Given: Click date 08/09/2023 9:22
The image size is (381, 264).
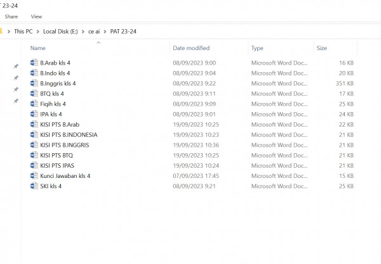Looking at the screenshot, I should click(194, 84).
